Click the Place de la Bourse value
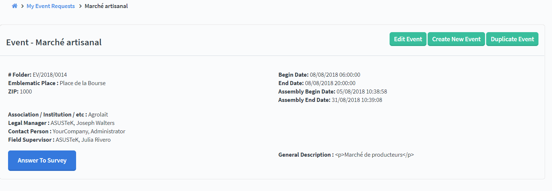 [83, 83]
